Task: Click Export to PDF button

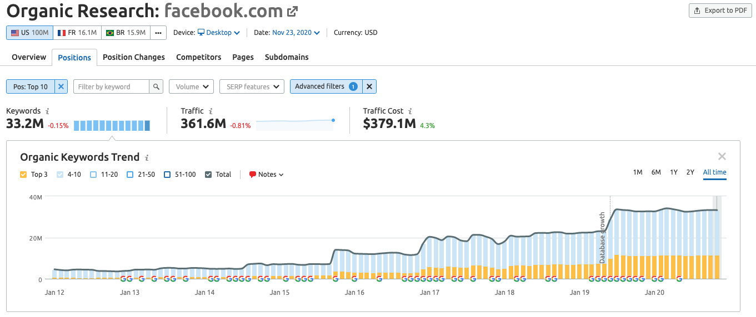Action: (720, 11)
